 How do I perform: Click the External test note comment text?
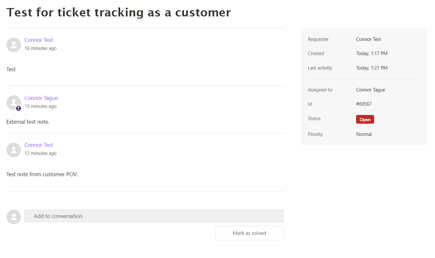tap(28, 122)
